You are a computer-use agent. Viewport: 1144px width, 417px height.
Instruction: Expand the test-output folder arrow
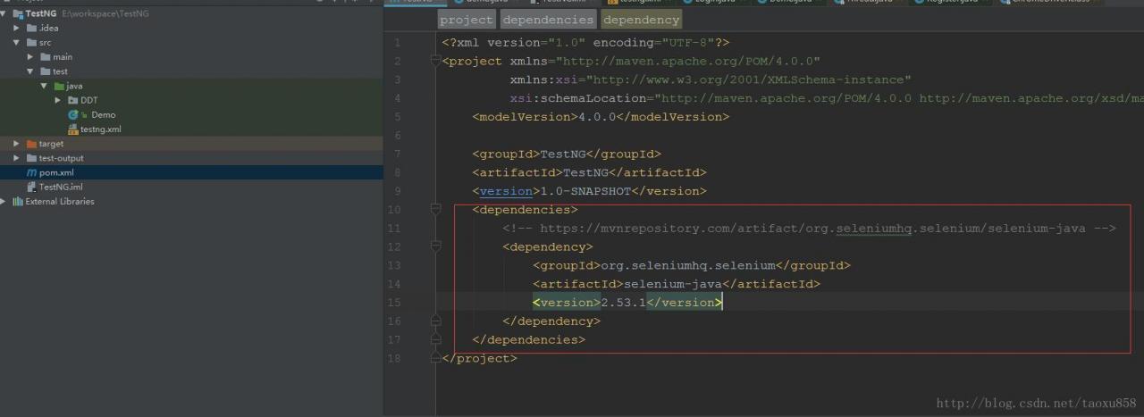tap(16, 158)
